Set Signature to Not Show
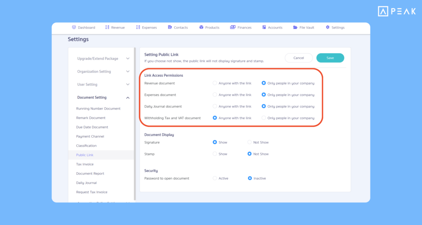The image size is (422, 225). pyautogui.click(x=249, y=142)
